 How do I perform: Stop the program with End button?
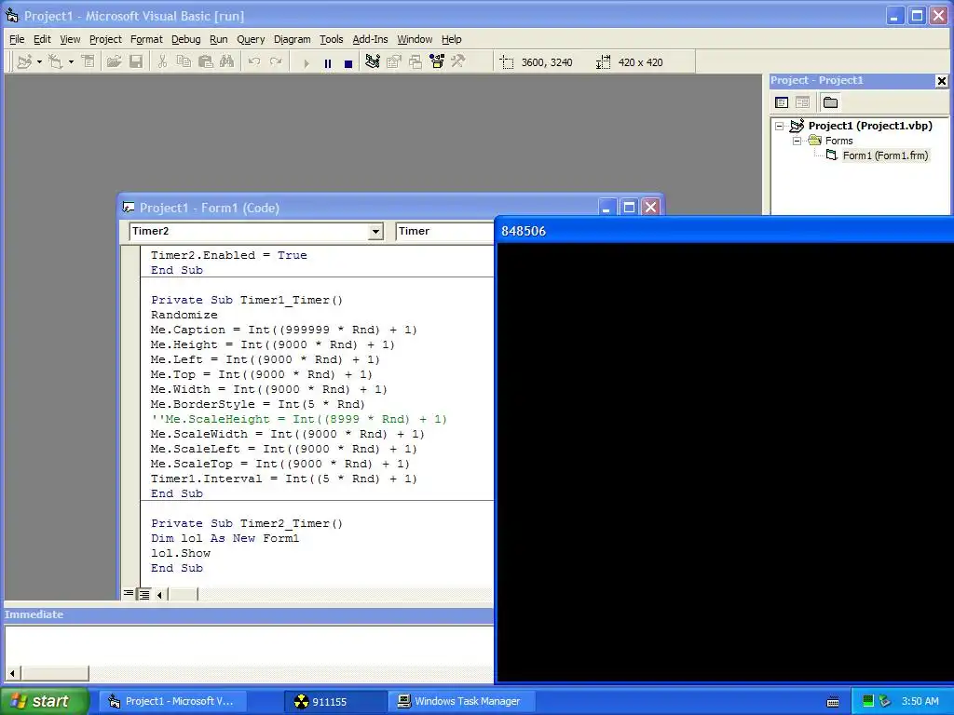pyautogui.click(x=348, y=62)
